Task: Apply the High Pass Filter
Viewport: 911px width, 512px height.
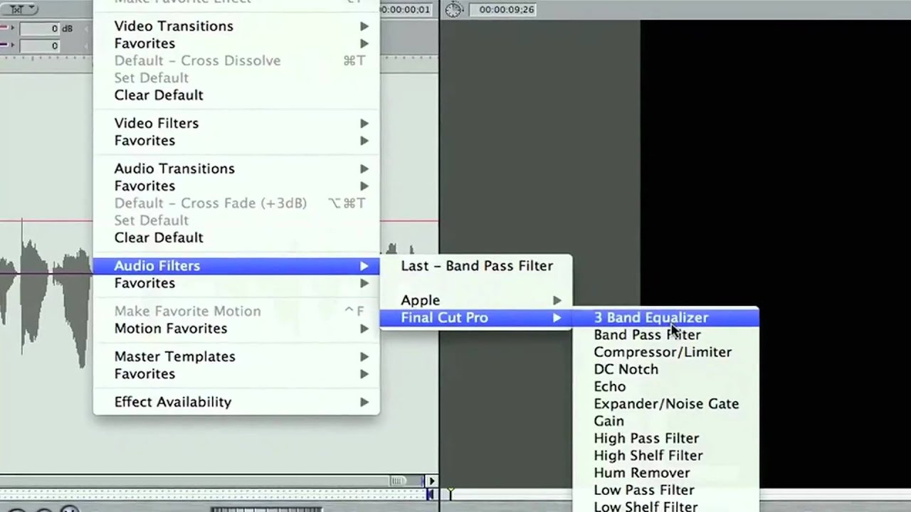Action: pyautogui.click(x=666, y=439)
